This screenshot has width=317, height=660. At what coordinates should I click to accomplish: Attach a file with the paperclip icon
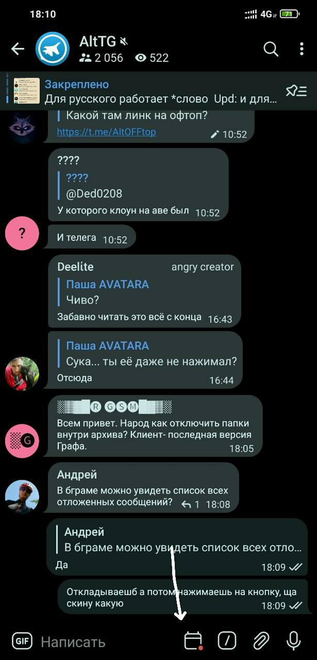[261, 641]
